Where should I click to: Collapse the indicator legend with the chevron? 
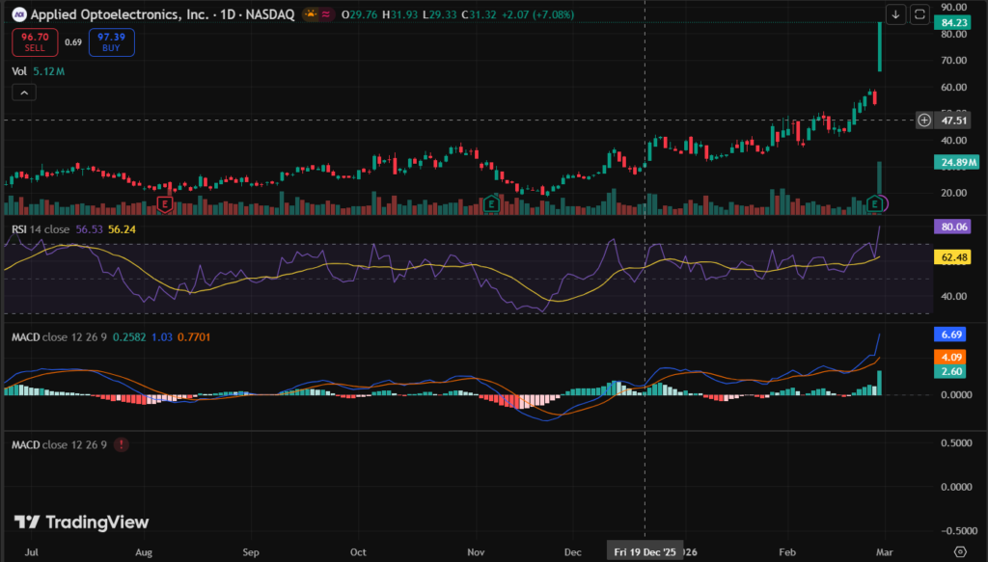point(24,93)
